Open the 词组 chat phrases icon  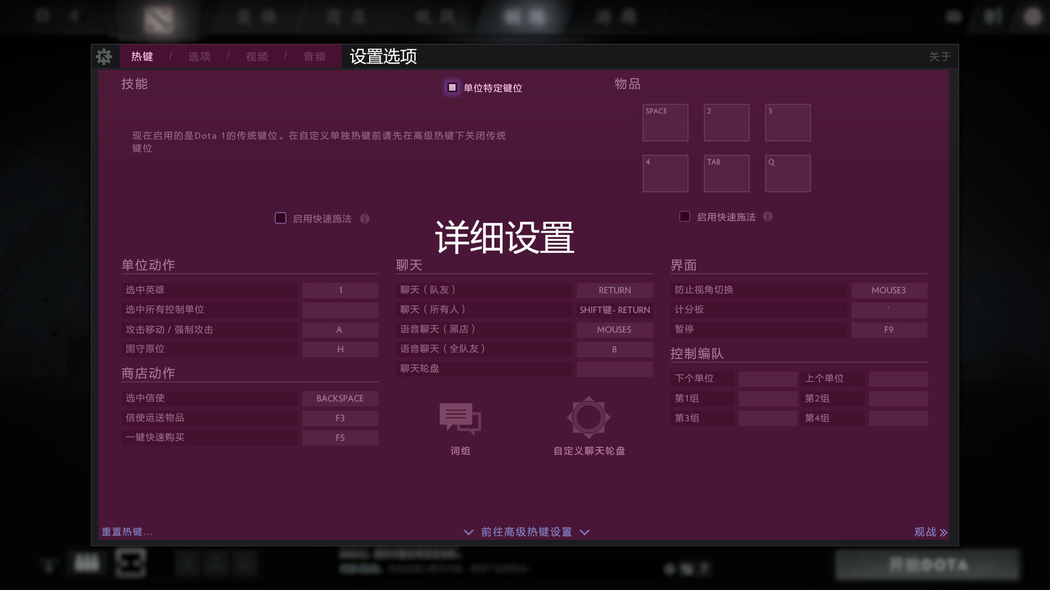(460, 419)
